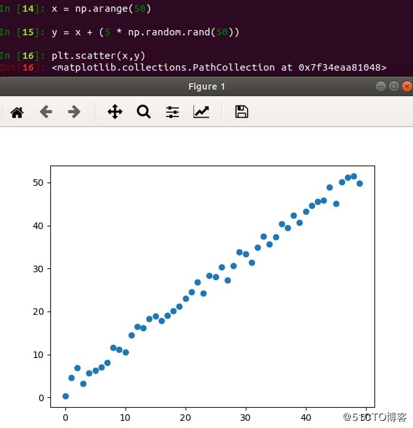This screenshot has width=413, height=428.
Task: Reset the plot with the Home icon
Action: pos(17,112)
